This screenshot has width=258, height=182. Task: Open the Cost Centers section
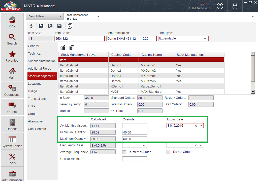click(x=37, y=129)
